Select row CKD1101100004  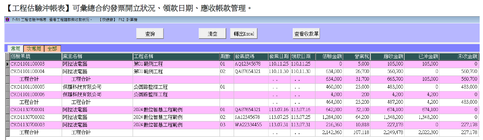pyautogui.click(x=244, y=71)
